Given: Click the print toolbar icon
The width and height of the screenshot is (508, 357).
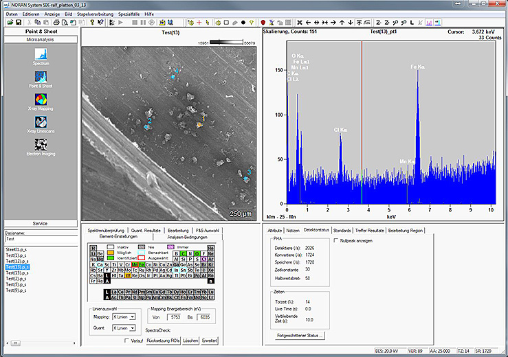Looking at the screenshot, I should pyautogui.click(x=56, y=23).
